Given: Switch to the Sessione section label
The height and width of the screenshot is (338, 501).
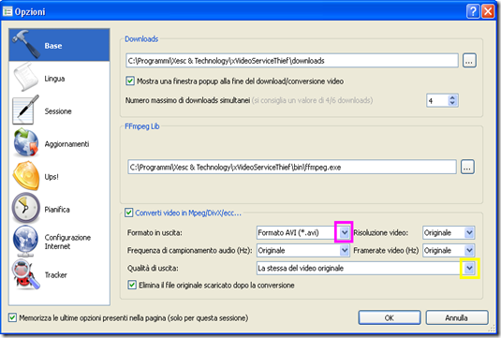Looking at the screenshot, I should coord(58,111).
